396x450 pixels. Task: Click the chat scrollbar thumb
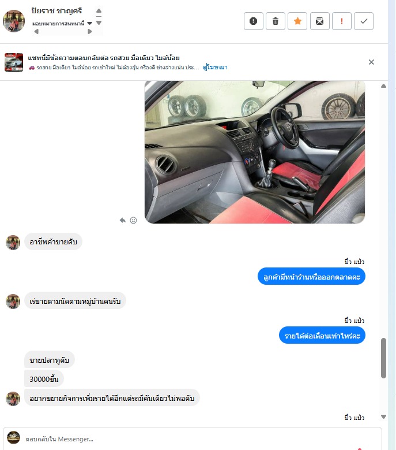pyautogui.click(x=384, y=358)
